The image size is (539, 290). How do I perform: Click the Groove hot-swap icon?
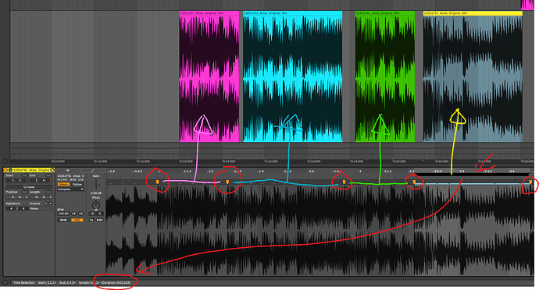(46, 203)
